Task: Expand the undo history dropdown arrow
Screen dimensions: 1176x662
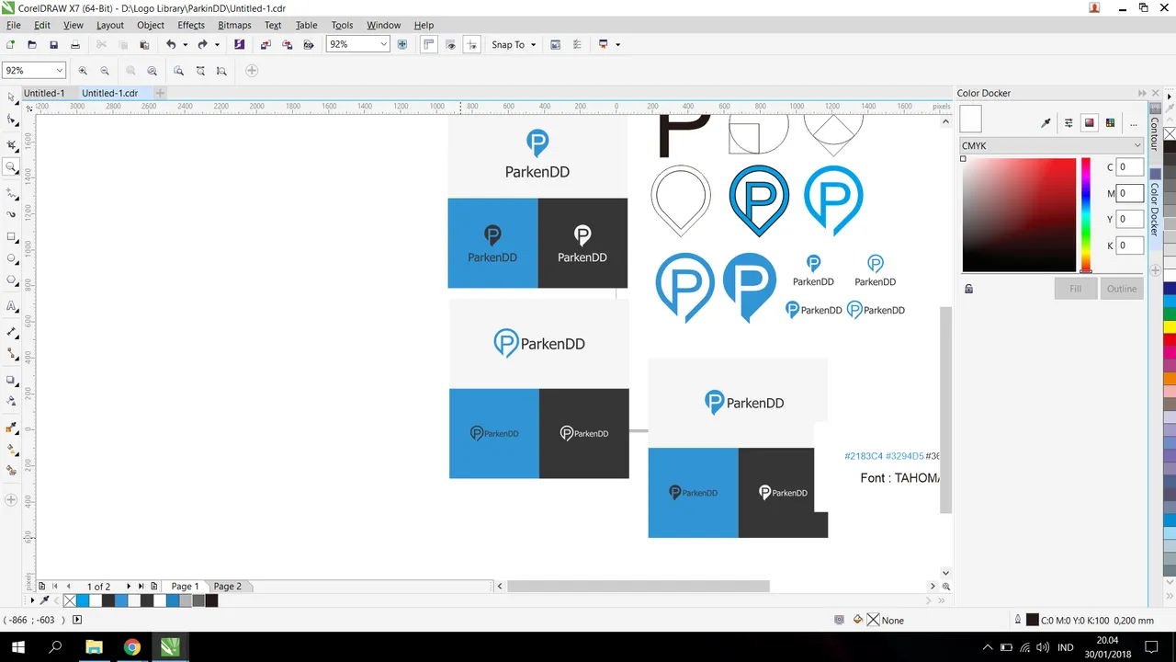Action: click(x=185, y=44)
